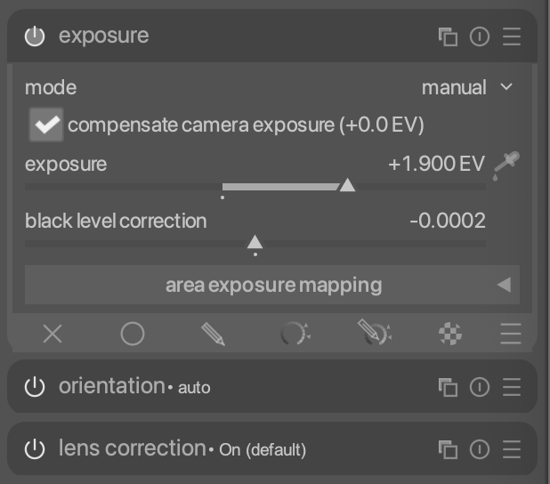Select the uniformly blend circle icon
This screenshot has height=484, width=550.
[133, 334]
